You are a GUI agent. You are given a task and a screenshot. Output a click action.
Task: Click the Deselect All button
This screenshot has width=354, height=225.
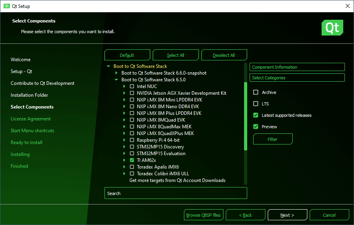click(x=224, y=55)
